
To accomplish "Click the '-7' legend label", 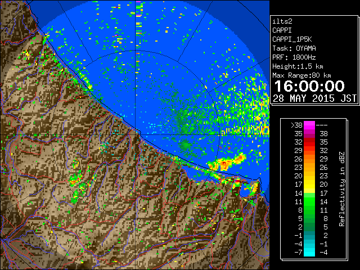I will pos(299,252).
